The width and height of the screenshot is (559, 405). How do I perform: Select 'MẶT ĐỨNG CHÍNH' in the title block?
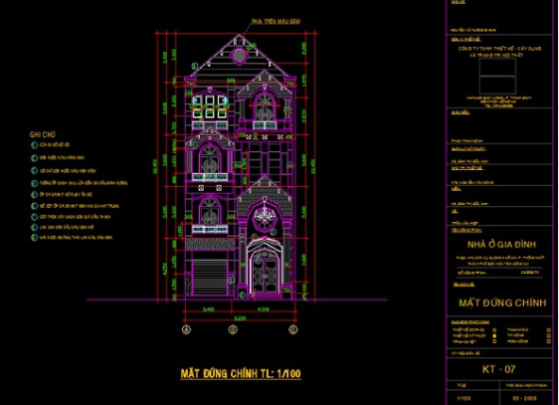pos(502,304)
